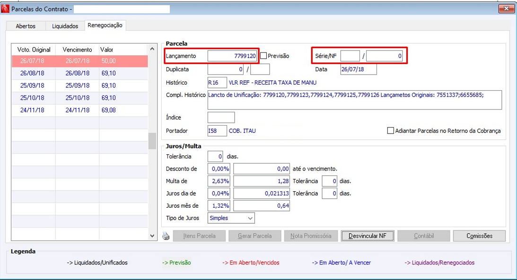Click the printer icon beside Itens Parcela
The height and width of the screenshot is (280, 517).
[166, 236]
